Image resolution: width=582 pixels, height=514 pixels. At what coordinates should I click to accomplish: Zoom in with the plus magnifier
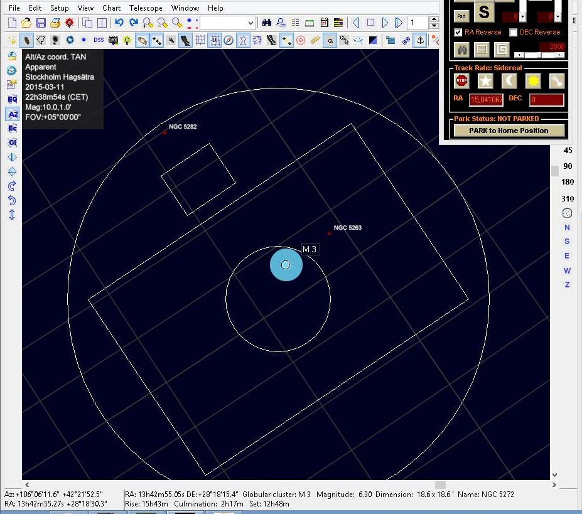(x=148, y=23)
